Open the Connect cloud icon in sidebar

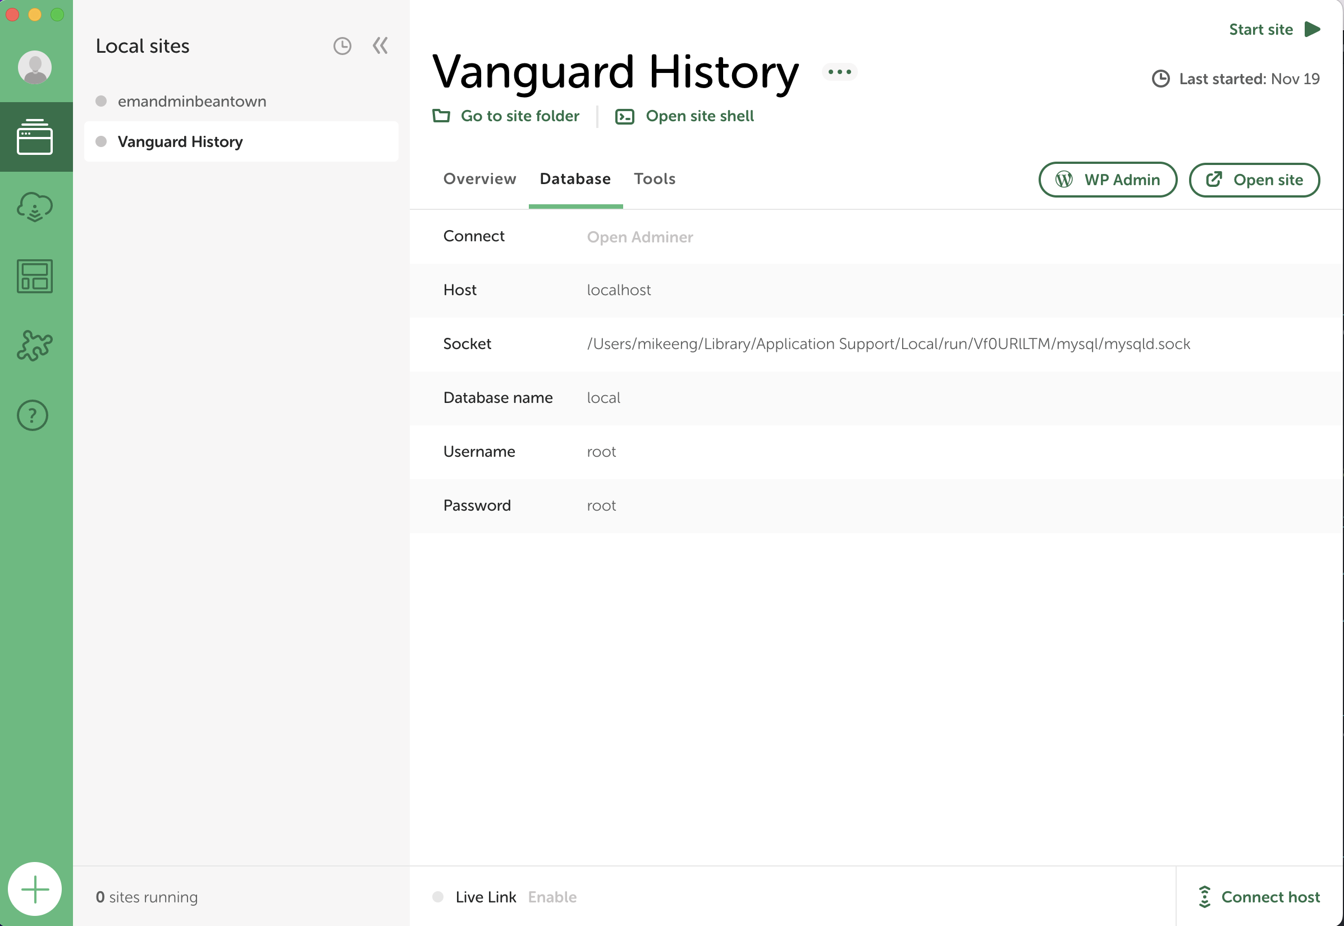[35, 207]
